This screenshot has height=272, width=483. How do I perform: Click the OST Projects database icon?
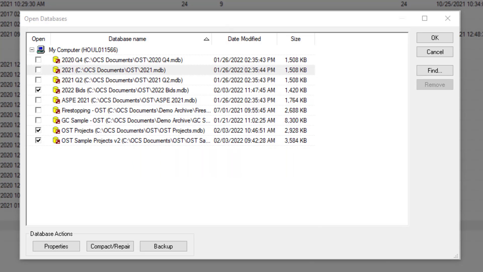[56, 130]
